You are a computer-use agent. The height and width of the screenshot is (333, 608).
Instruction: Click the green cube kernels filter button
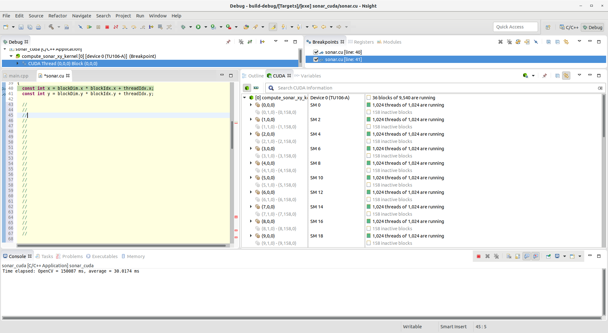pos(247,88)
